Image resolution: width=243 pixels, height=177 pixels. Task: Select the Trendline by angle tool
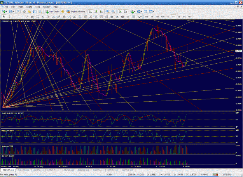point(54,17)
